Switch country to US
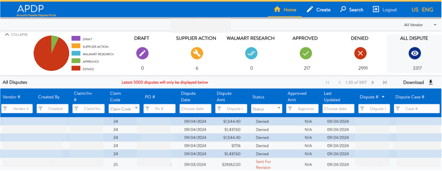The height and width of the screenshot is (171, 442). [x=415, y=10]
